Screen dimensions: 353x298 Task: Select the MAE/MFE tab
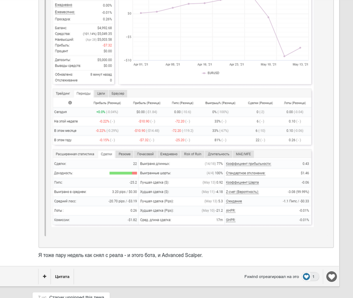point(243,154)
